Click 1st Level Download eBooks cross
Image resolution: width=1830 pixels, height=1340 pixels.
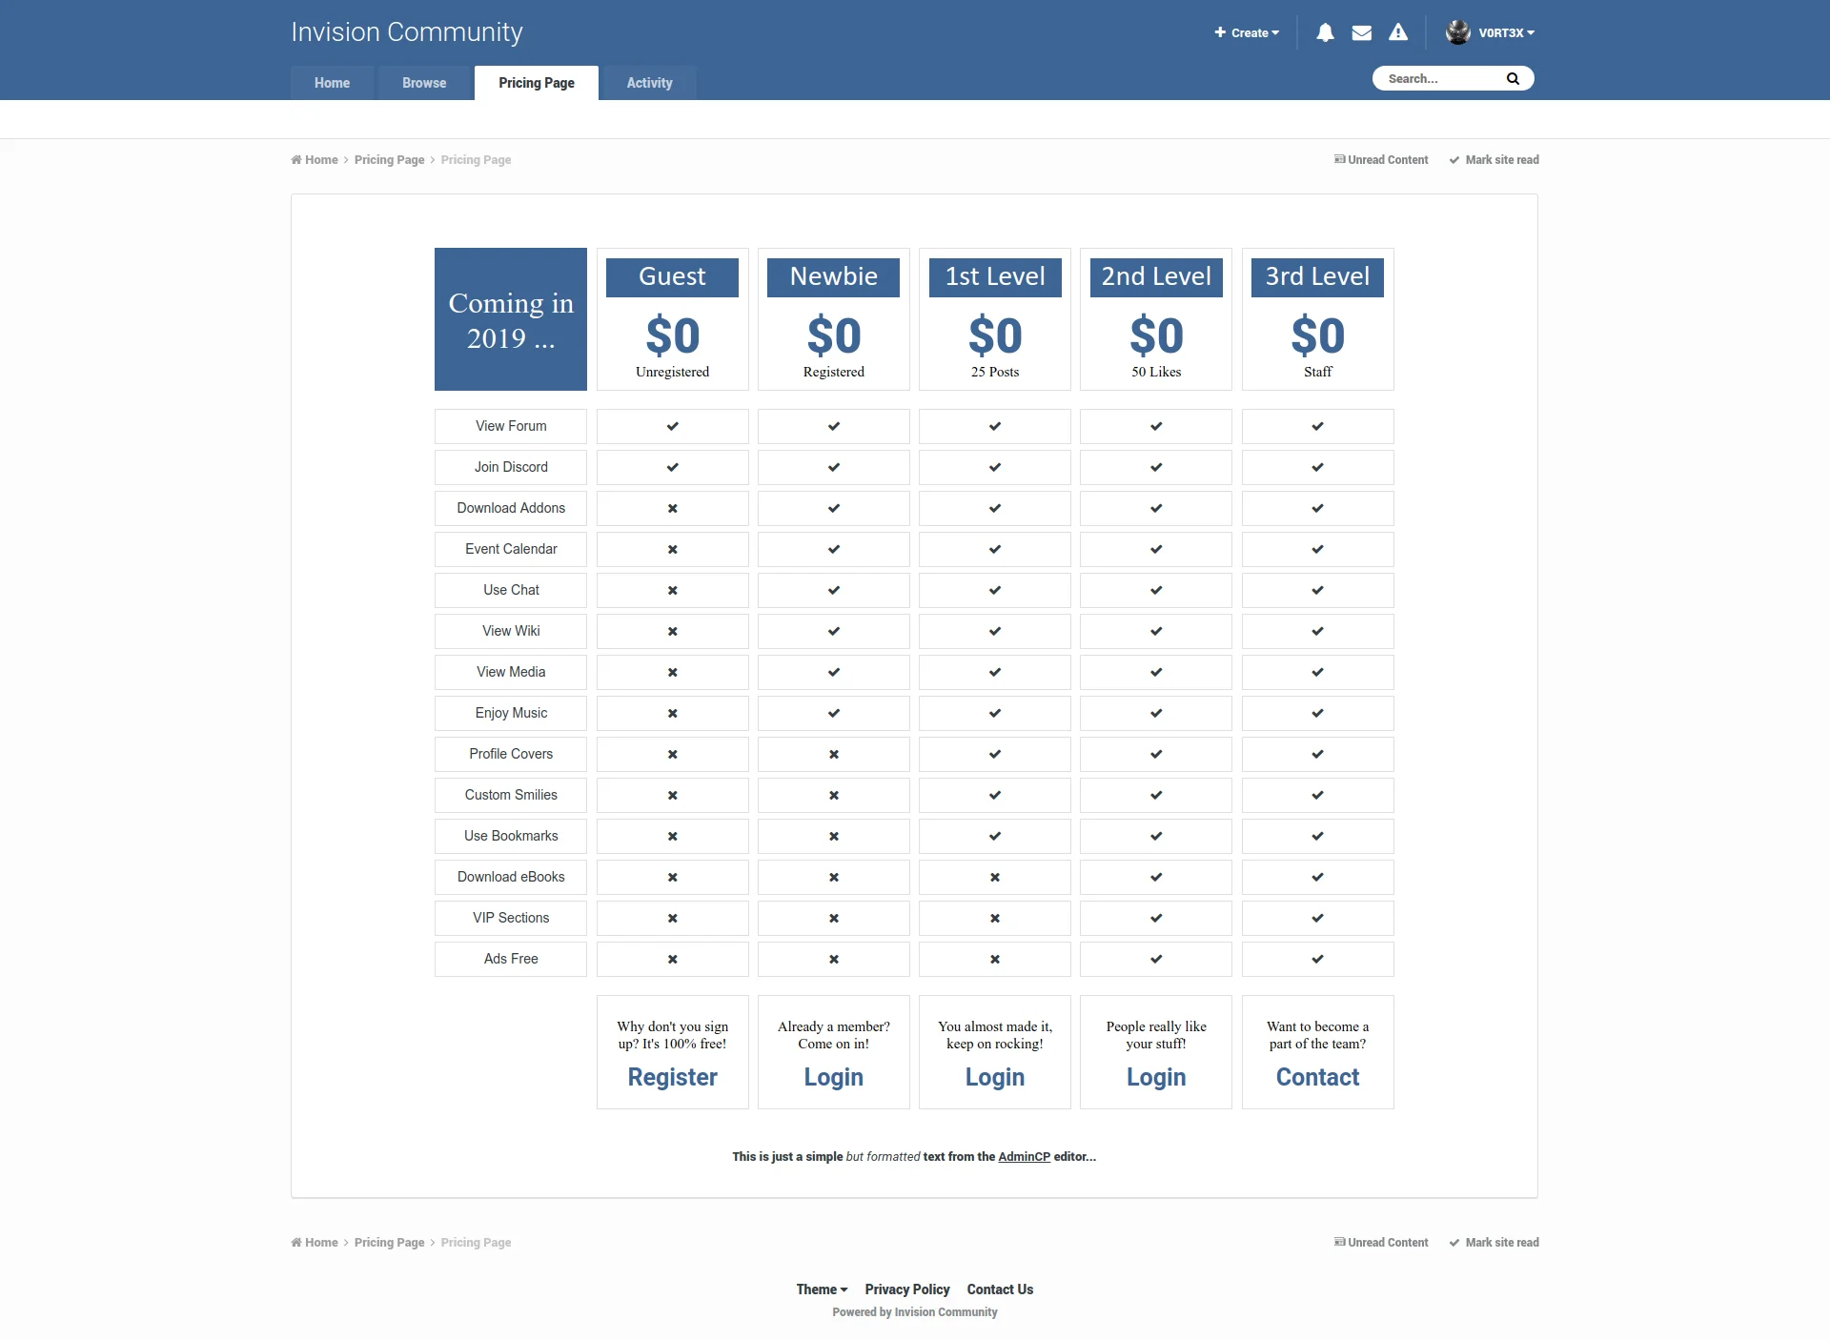tap(995, 877)
